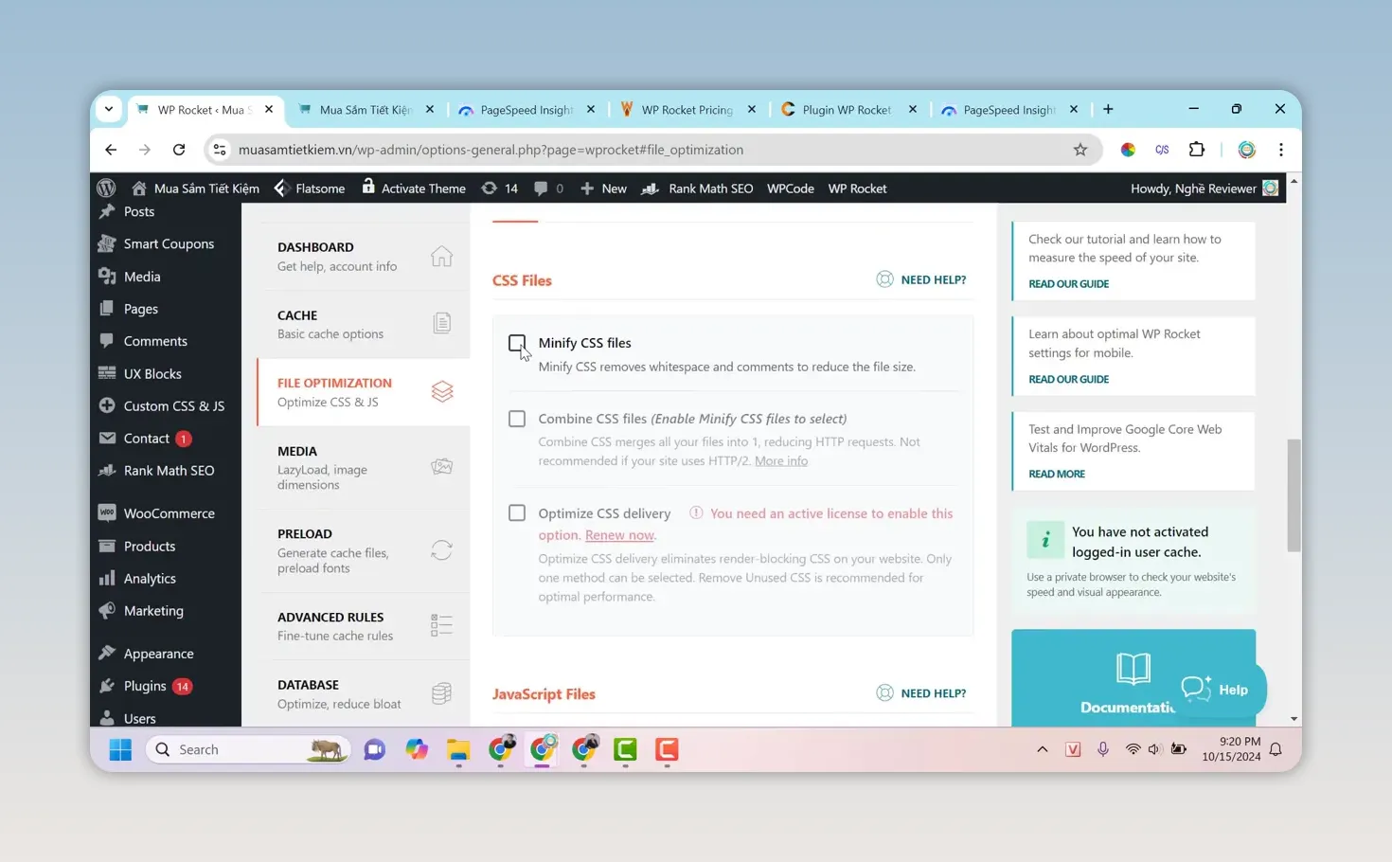
Task: Click the Windows taskbar Search box
Action: click(x=248, y=749)
